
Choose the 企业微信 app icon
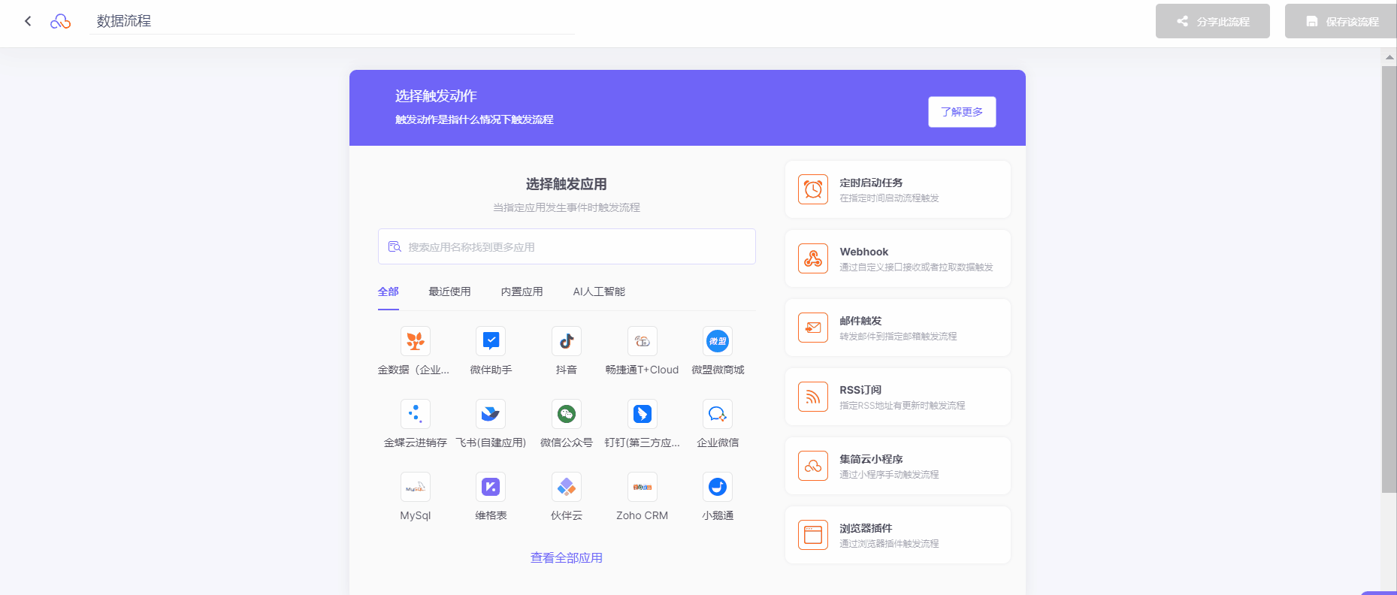point(718,414)
